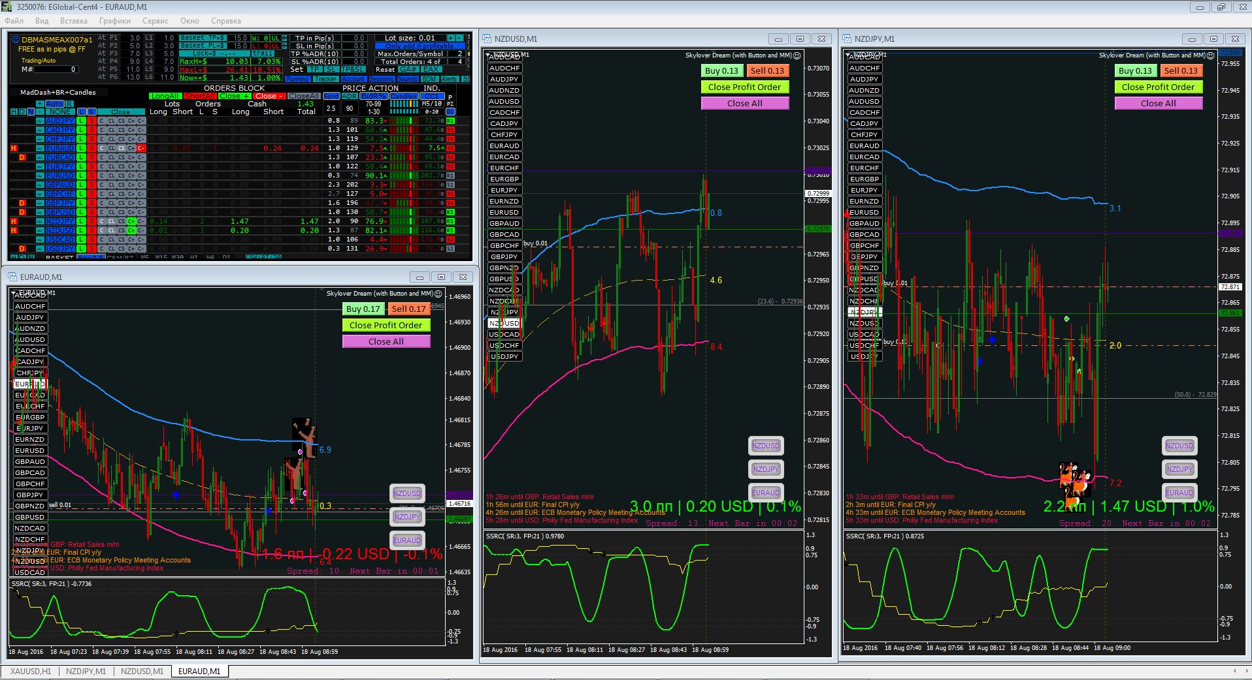Click the red S2 pivot badge for USDCAD
Viewport: 1252px width, 680px height.
coord(450,240)
